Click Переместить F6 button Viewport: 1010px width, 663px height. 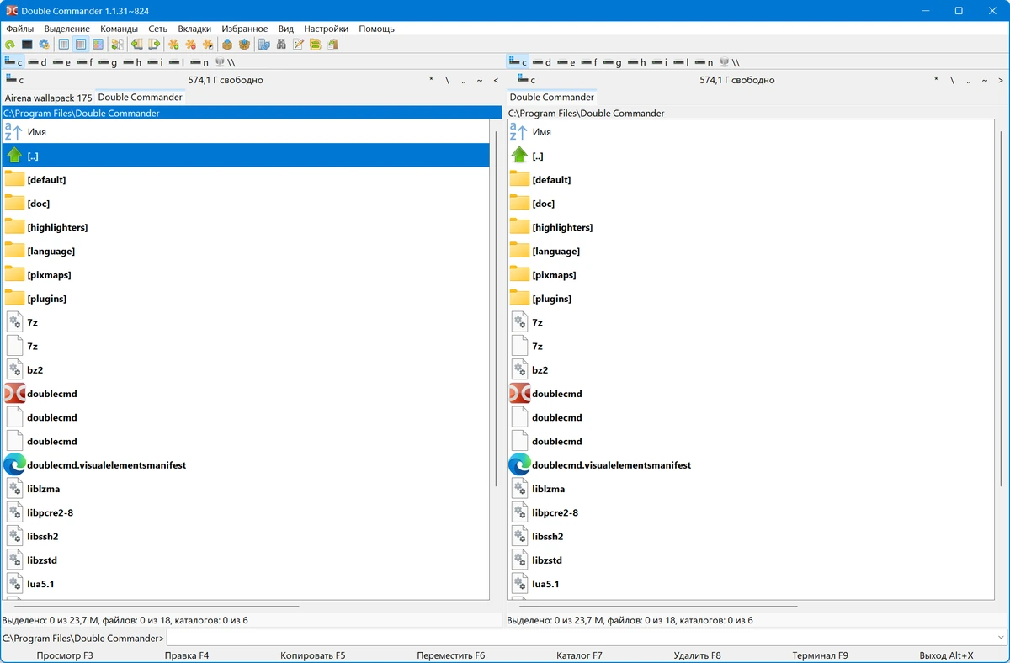(451, 655)
